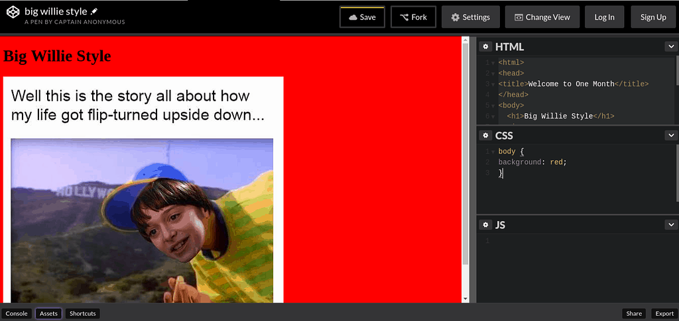Screen dimensions: 679x321
Task: Open pen Settings
Action: pyautogui.click(x=470, y=17)
